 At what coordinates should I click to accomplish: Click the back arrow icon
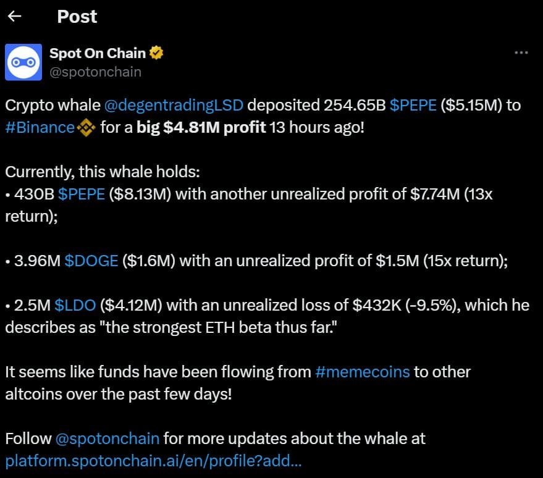pos(14,16)
